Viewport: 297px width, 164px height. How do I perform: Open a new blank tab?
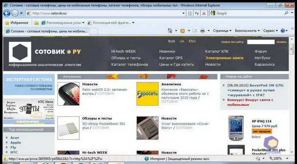[x=93, y=31]
